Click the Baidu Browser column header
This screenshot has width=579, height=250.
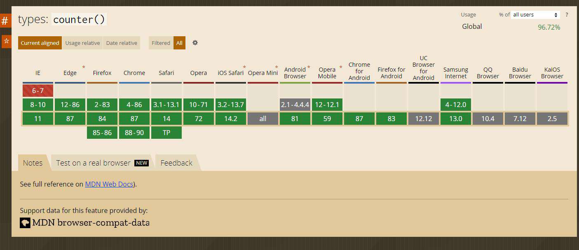[520, 73]
